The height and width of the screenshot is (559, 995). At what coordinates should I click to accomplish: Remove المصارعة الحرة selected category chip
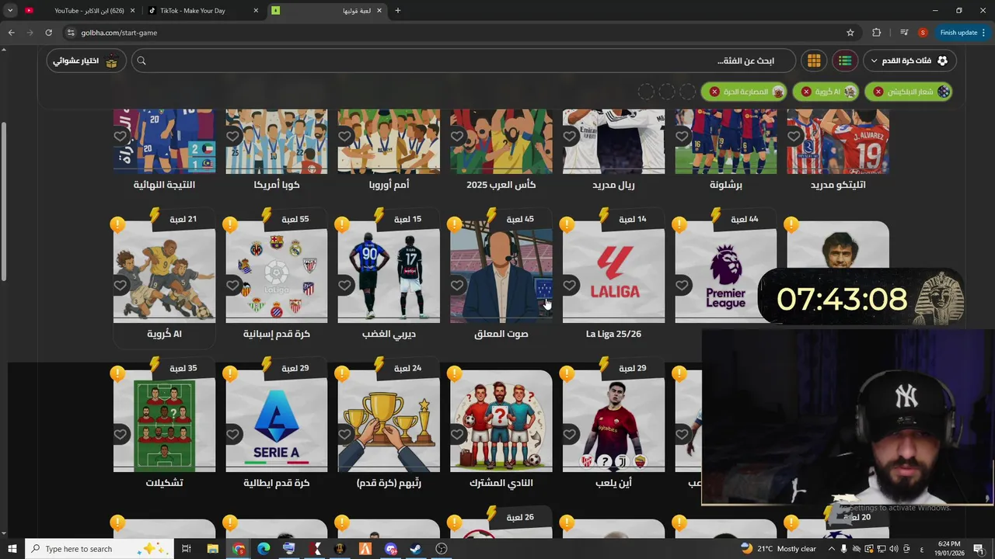coord(714,92)
